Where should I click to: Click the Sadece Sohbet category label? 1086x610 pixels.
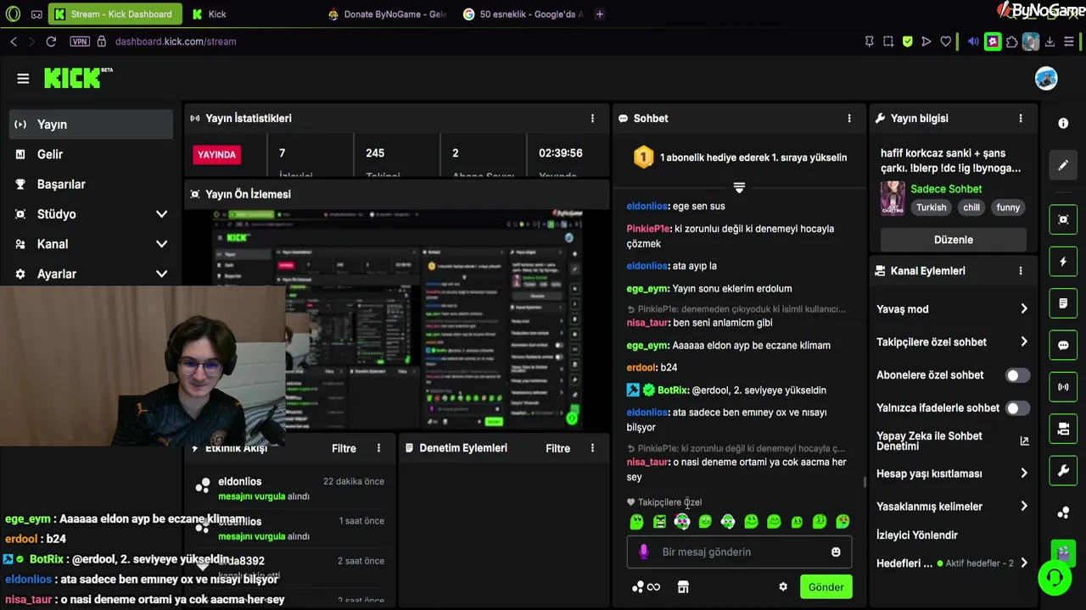(946, 189)
